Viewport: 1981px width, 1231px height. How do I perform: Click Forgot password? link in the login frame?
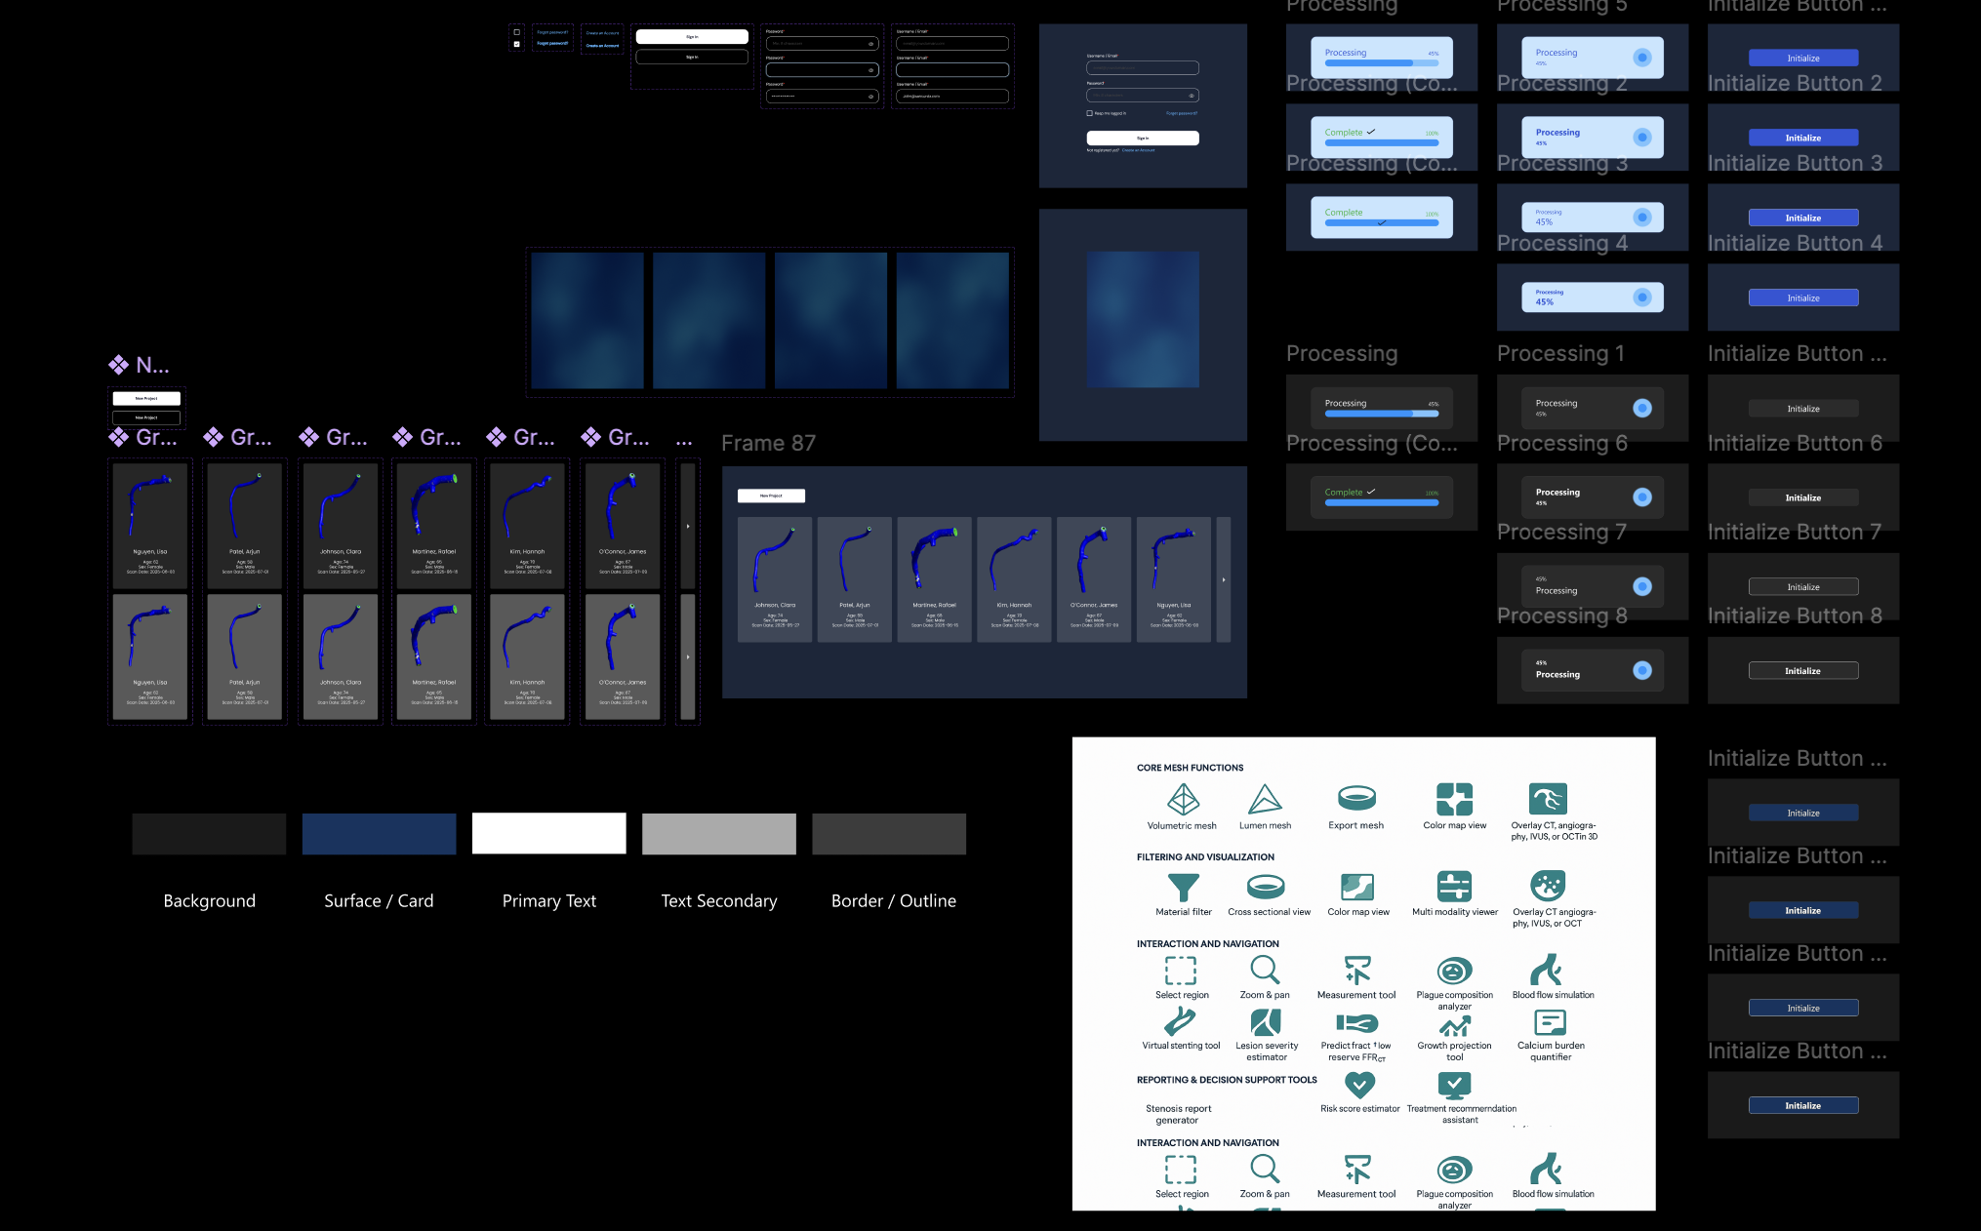pyautogui.click(x=1182, y=113)
